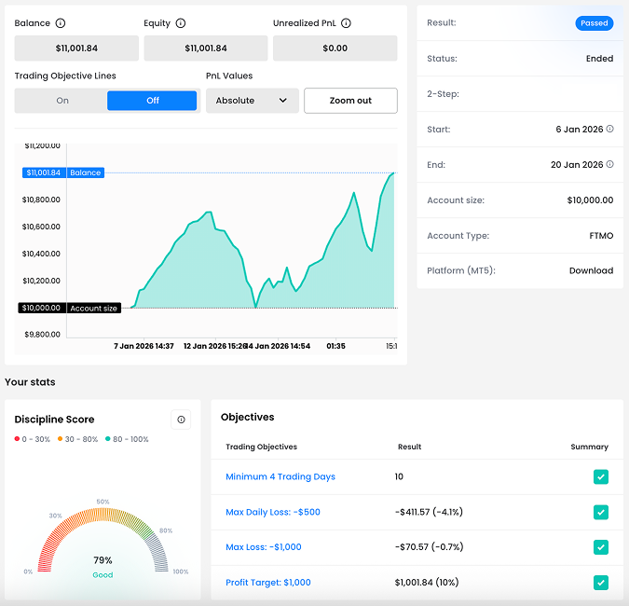
Task: Open the Max Daily Loss objective link
Action: coord(274,512)
